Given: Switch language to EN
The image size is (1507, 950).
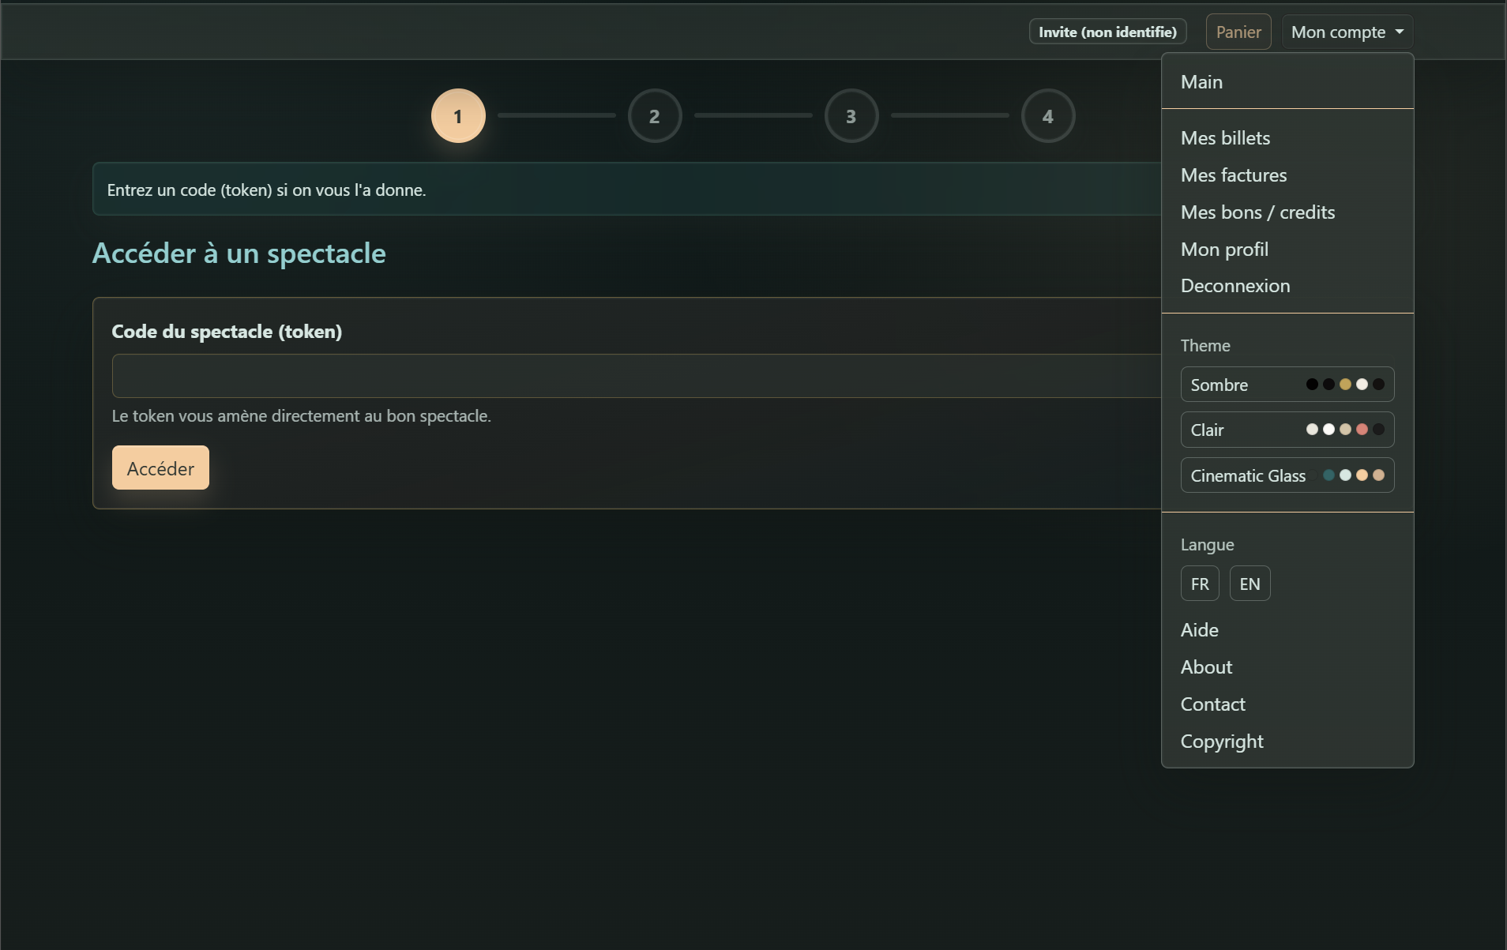Looking at the screenshot, I should coord(1250,583).
